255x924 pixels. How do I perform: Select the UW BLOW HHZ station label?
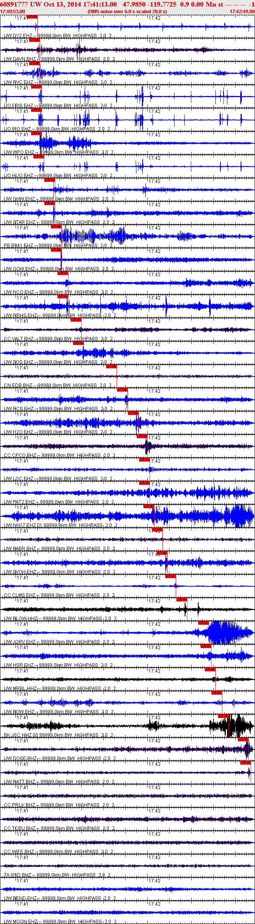point(21,619)
